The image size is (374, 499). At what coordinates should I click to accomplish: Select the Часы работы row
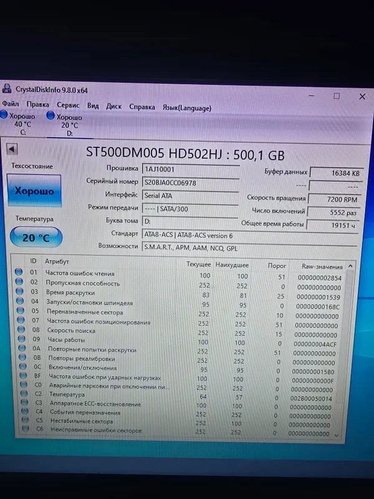click(x=180, y=341)
